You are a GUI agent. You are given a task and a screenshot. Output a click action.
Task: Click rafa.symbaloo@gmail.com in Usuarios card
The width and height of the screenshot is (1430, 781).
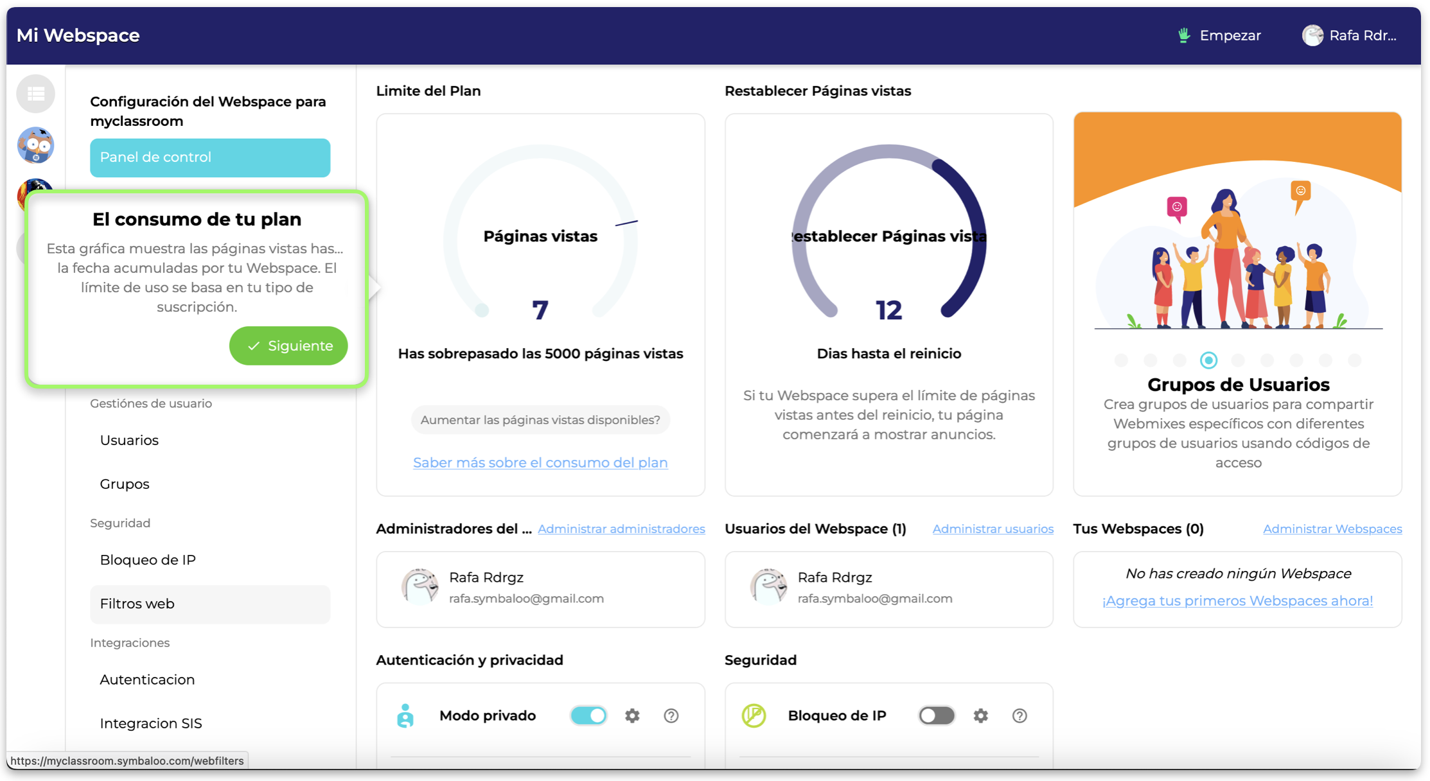pyautogui.click(x=875, y=599)
